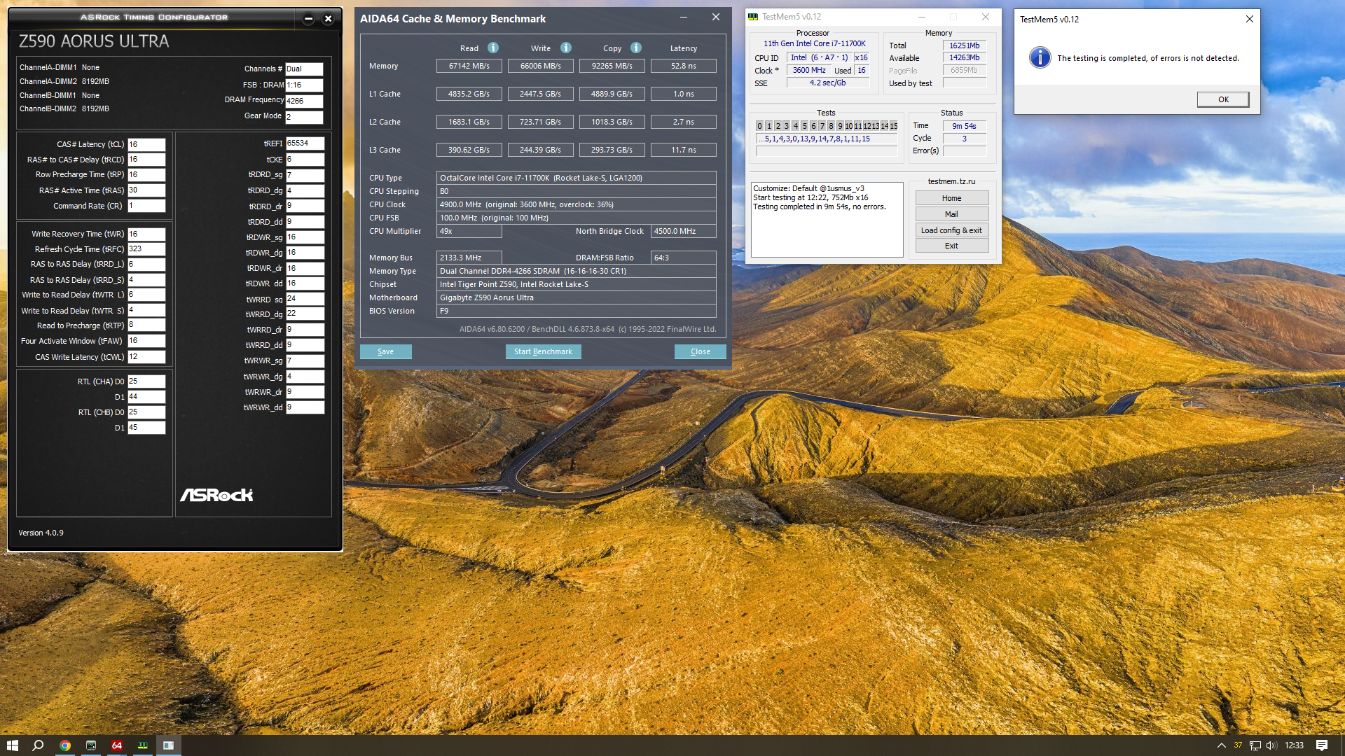1345x756 pixels.
Task: Minimize the ASRock Timing Configurator window
Action: 308,19
